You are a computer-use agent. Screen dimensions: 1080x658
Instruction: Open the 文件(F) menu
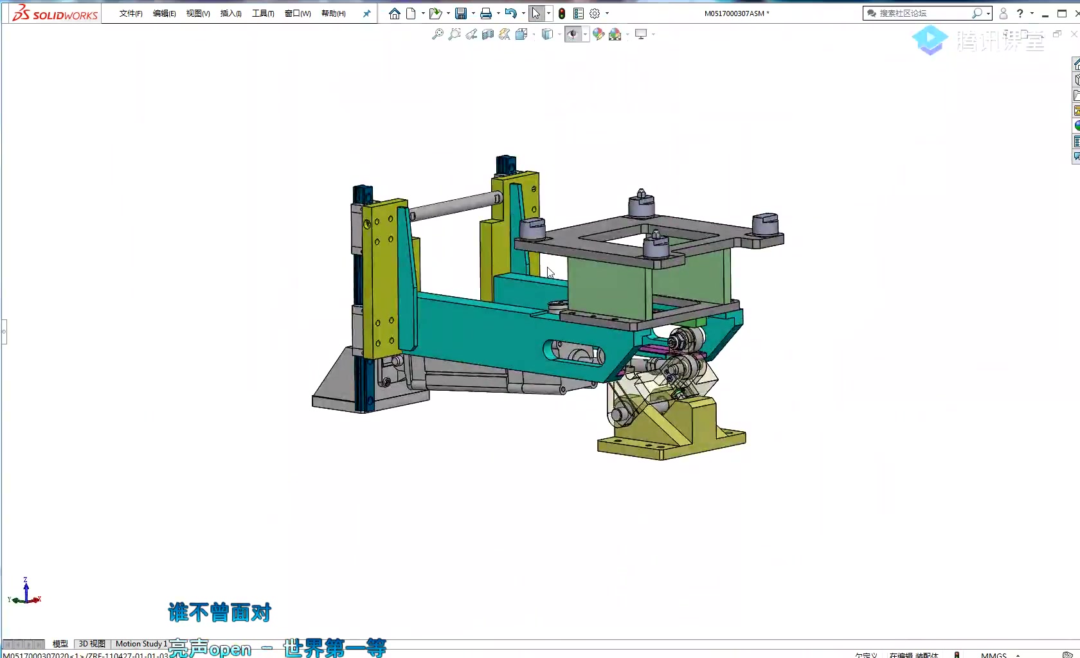point(130,13)
